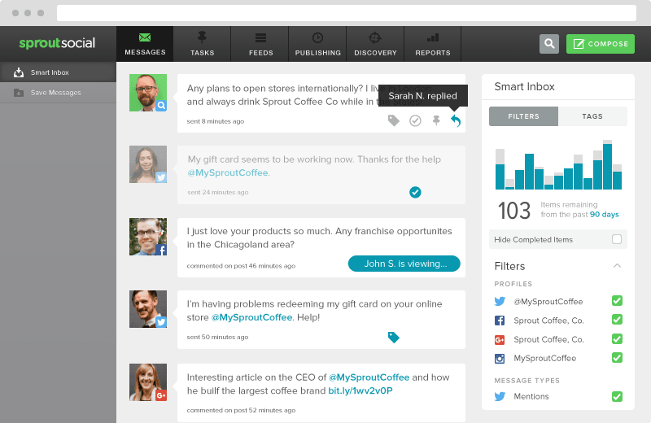
Task: Click the 'John S. is viewing...' badge
Action: point(404,264)
